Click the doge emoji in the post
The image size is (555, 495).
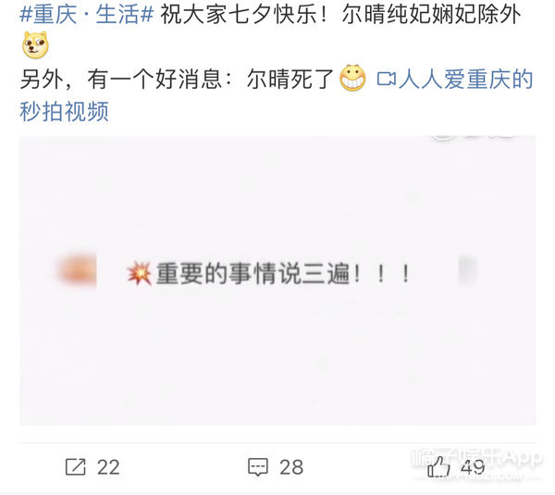tap(35, 45)
